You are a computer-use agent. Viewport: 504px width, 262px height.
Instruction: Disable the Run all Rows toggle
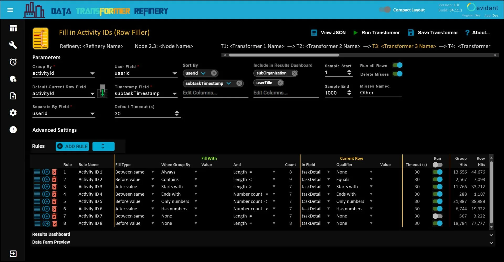pyautogui.click(x=397, y=65)
